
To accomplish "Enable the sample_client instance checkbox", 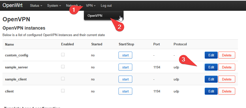I will [x=63, y=79].
